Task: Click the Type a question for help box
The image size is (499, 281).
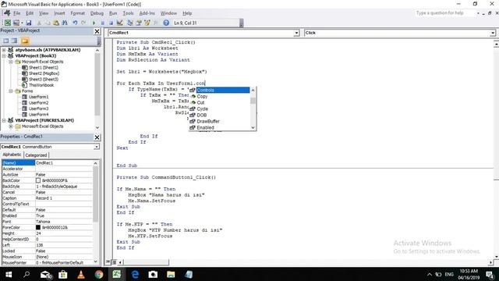Action: point(445,13)
